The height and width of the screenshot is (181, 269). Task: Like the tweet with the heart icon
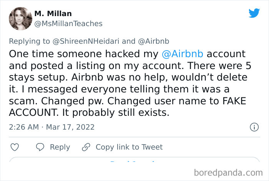click(15, 147)
